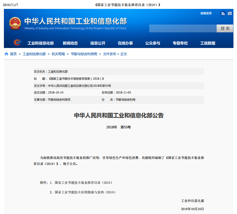The height and width of the screenshot is (214, 237).
Task: Click the home icon in breadcrumb
Action: (6, 54)
